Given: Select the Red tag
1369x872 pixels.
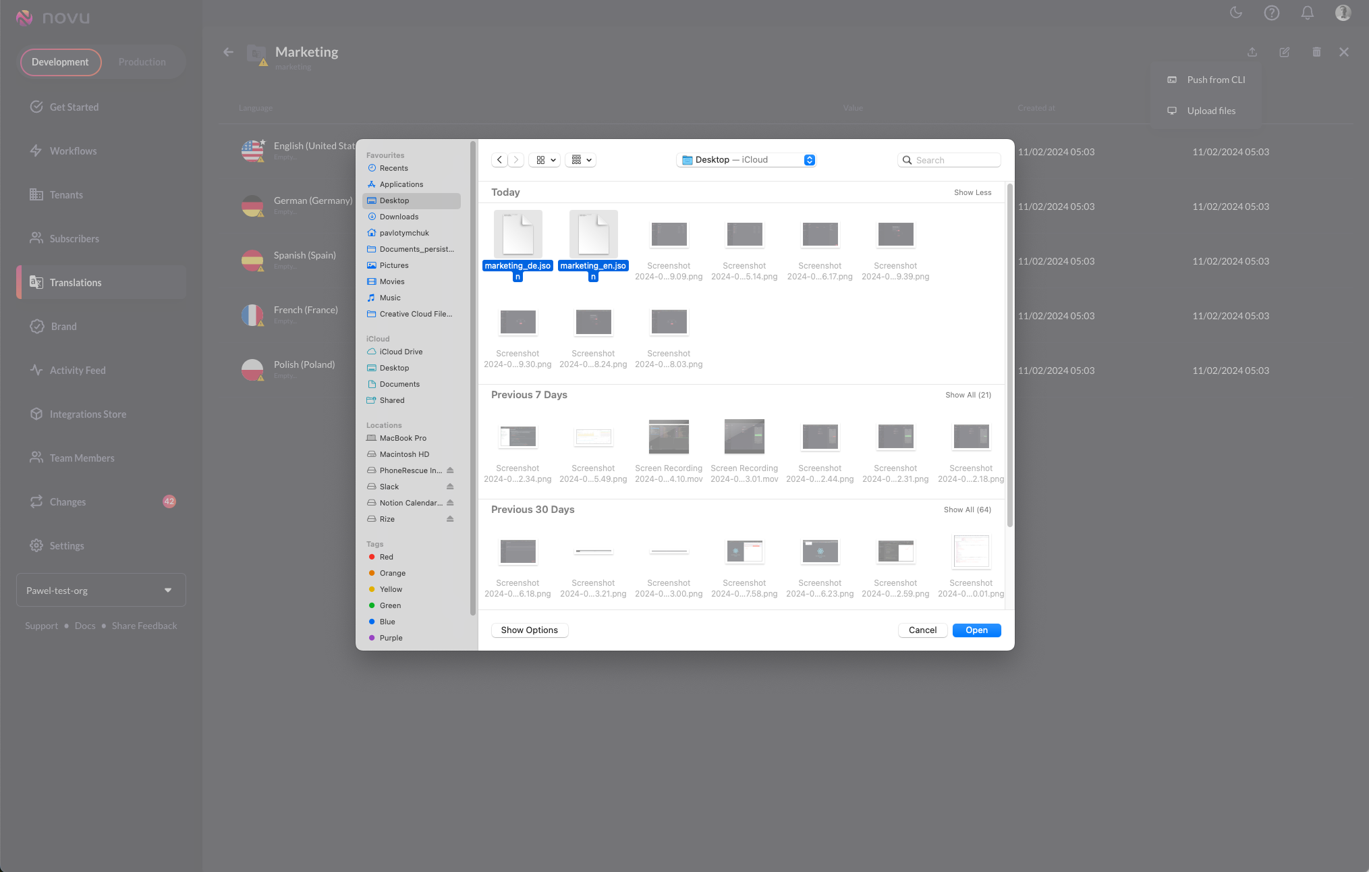Looking at the screenshot, I should (386, 557).
